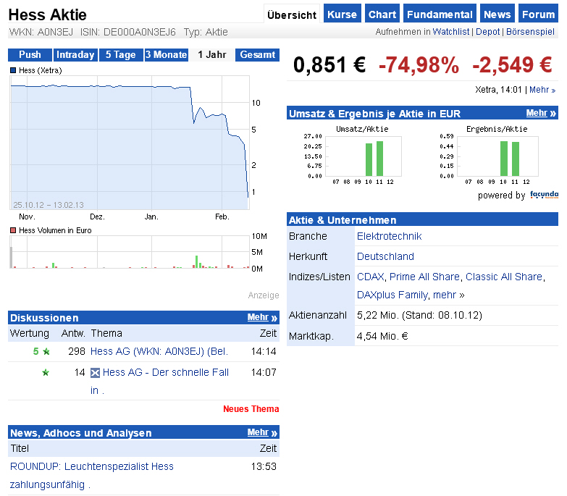Screen dimensions: 567x496
Task: Click the Hess Aktie page title
Action: coord(47,14)
